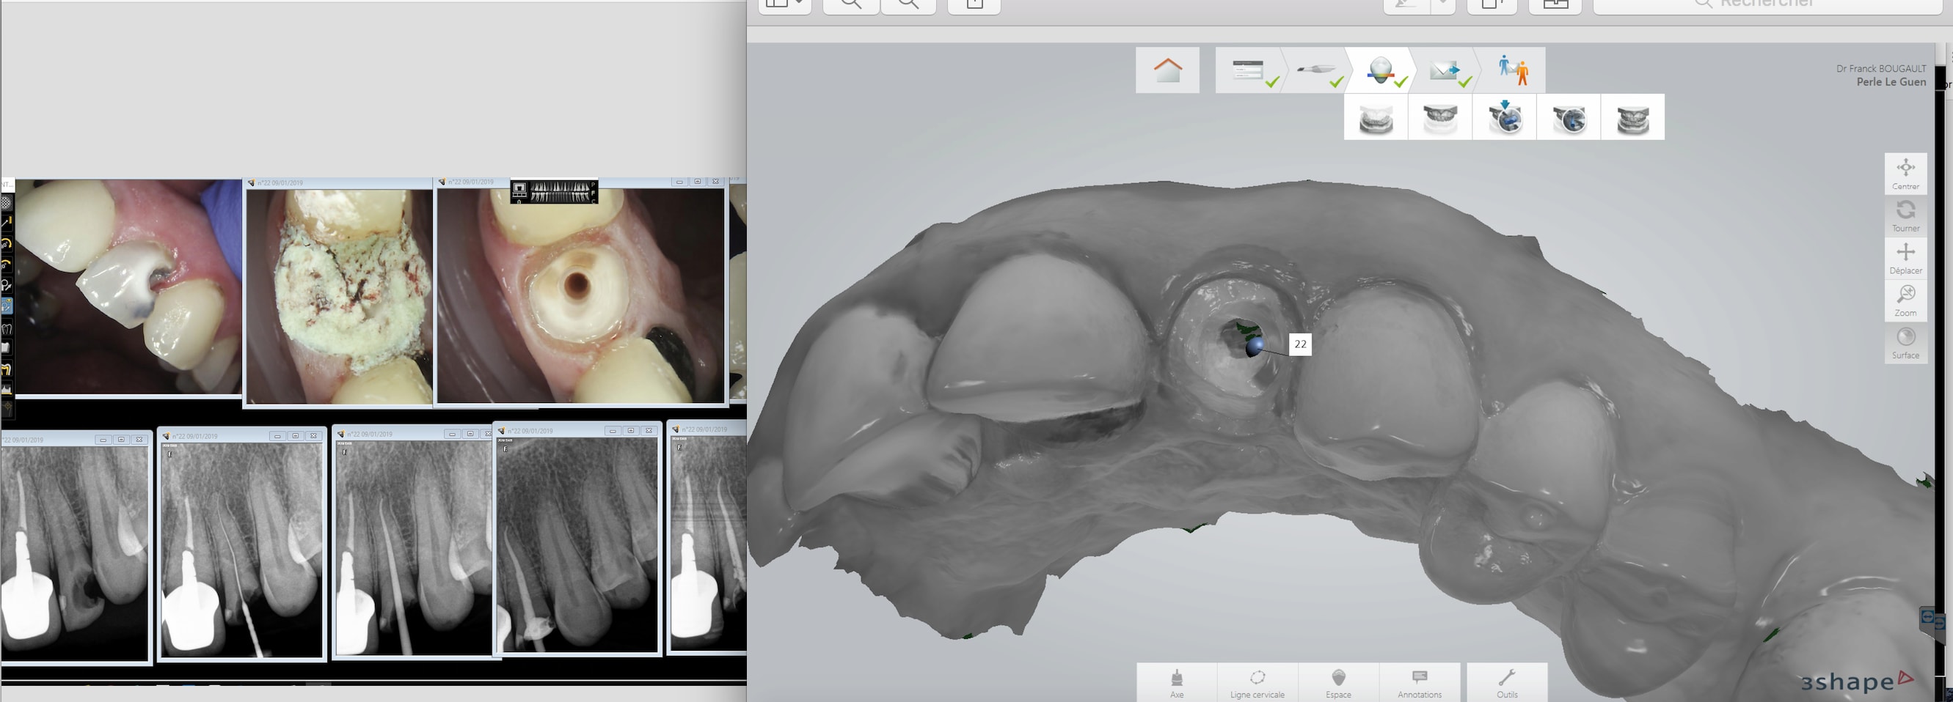Choose the Zoom magnifier tool
The height and width of the screenshot is (702, 1953).
(x=1905, y=300)
